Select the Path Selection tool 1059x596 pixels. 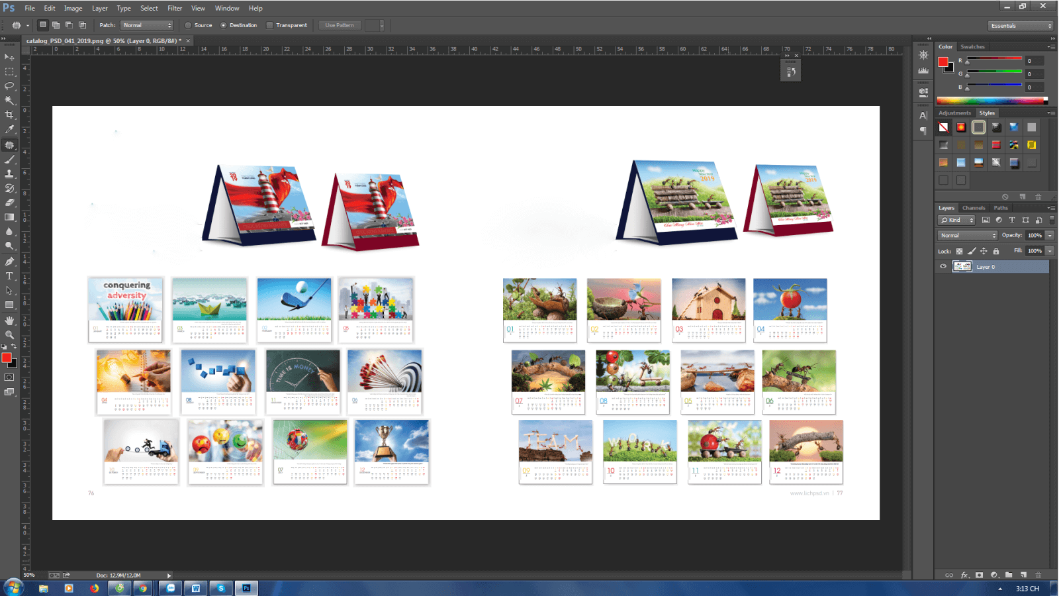click(9, 291)
